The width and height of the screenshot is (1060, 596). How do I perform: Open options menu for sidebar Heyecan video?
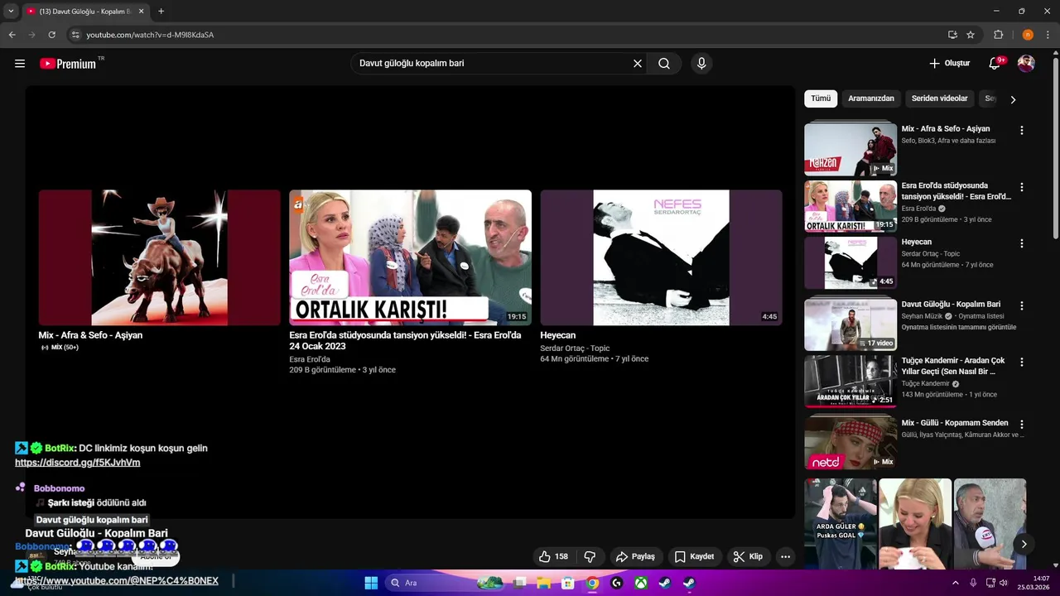click(x=1021, y=244)
